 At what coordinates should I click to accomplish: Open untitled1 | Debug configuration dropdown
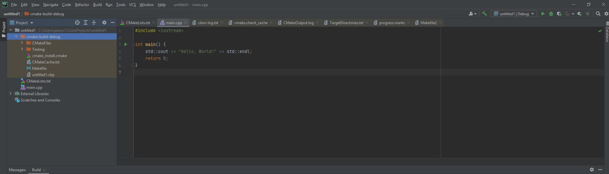[x=514, y=14]
